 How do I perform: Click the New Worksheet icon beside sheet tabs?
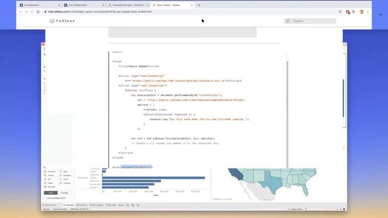[x=128, y=205]
